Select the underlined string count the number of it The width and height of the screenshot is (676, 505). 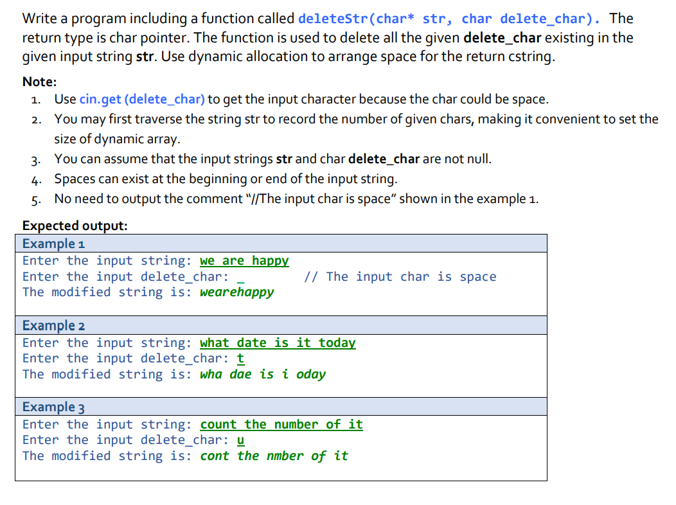[281, 424]
